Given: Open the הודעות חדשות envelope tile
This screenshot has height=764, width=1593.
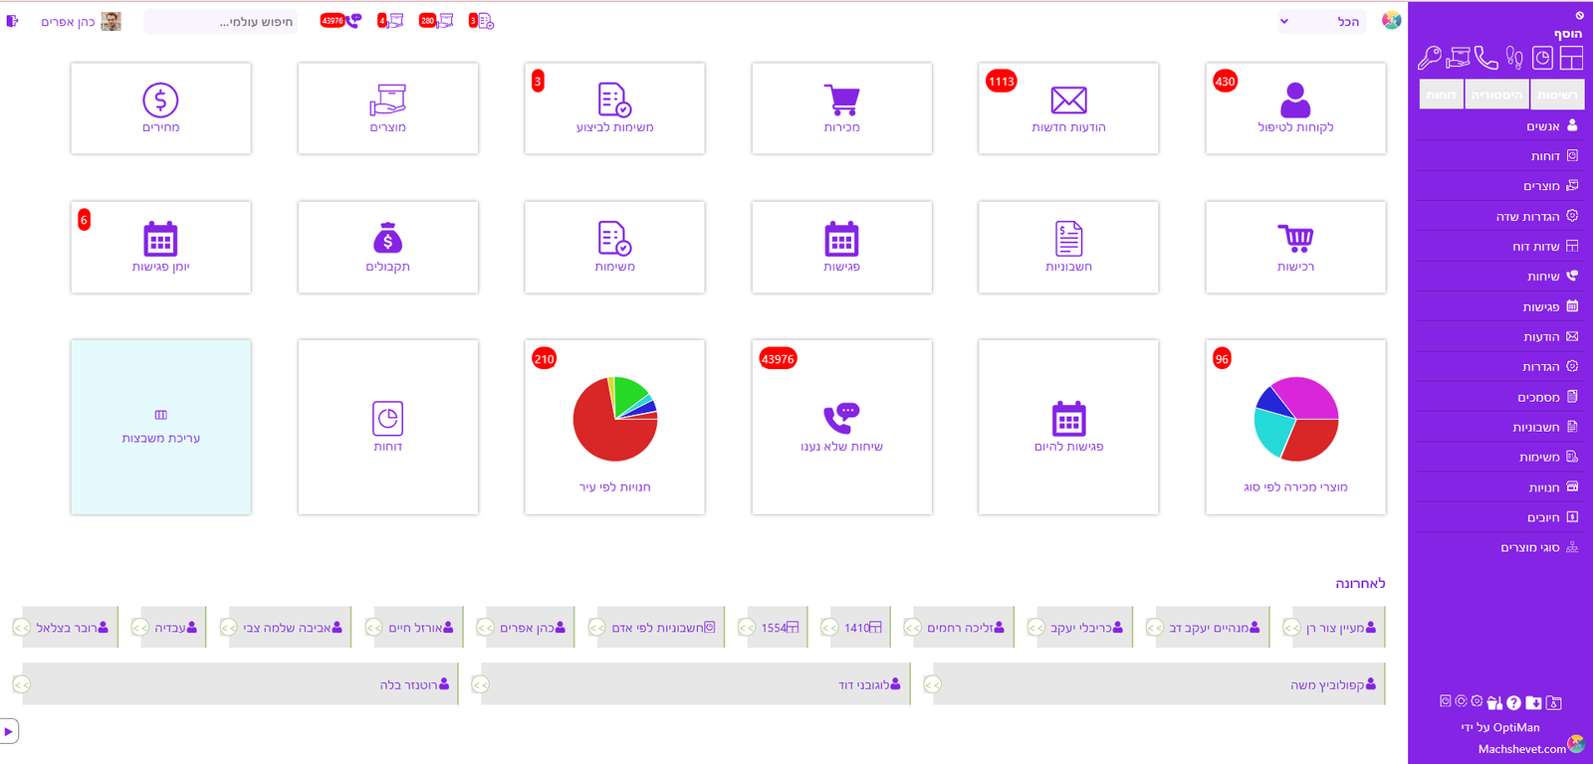Looking at the screenshot, I should tap(1068, 108).
